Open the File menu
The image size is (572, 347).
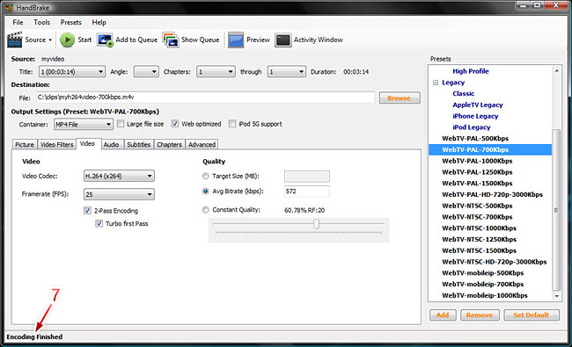[x=18, y=22]
